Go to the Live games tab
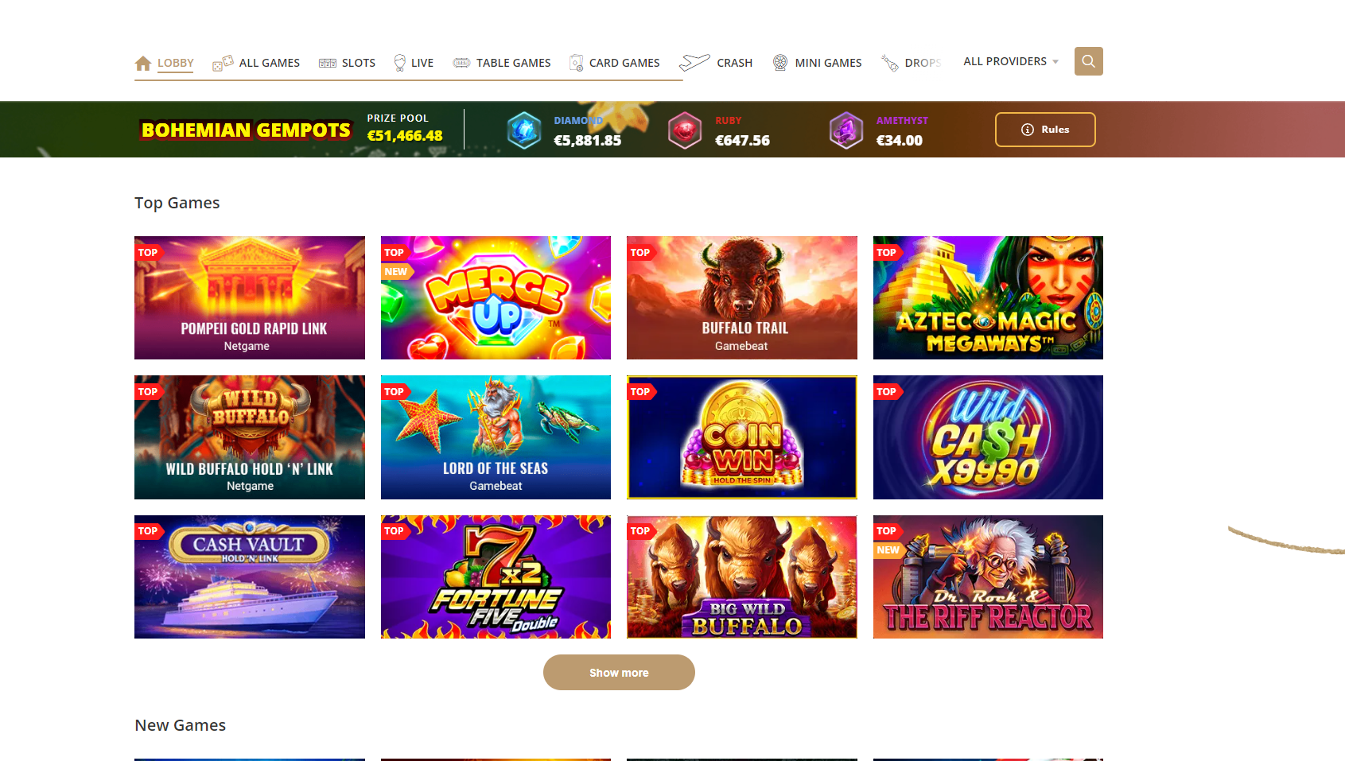 tap(414, 63)
